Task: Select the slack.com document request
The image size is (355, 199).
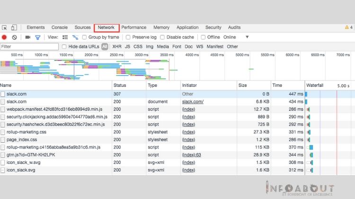Action: 177,102
